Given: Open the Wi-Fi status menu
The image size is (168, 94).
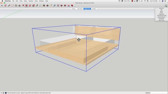Looking at the screenshot, I should coord(145,1).
